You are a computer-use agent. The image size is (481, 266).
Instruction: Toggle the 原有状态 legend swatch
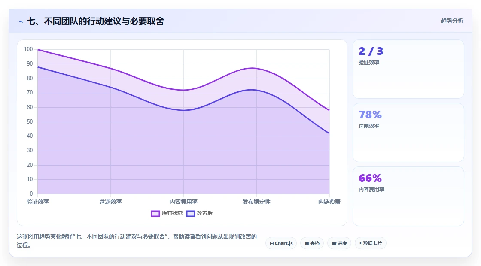coord(155,213)
